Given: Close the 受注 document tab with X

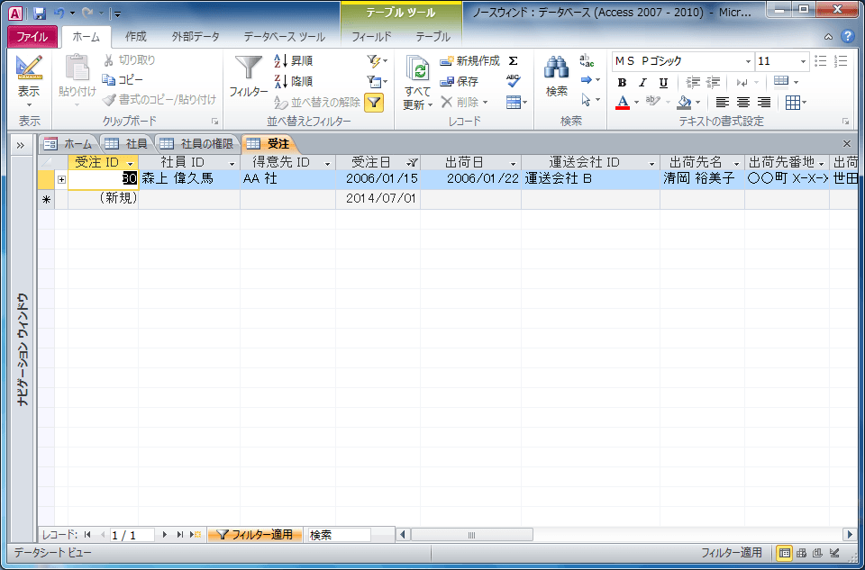Looking at the screenshot, I should [847, 144].
